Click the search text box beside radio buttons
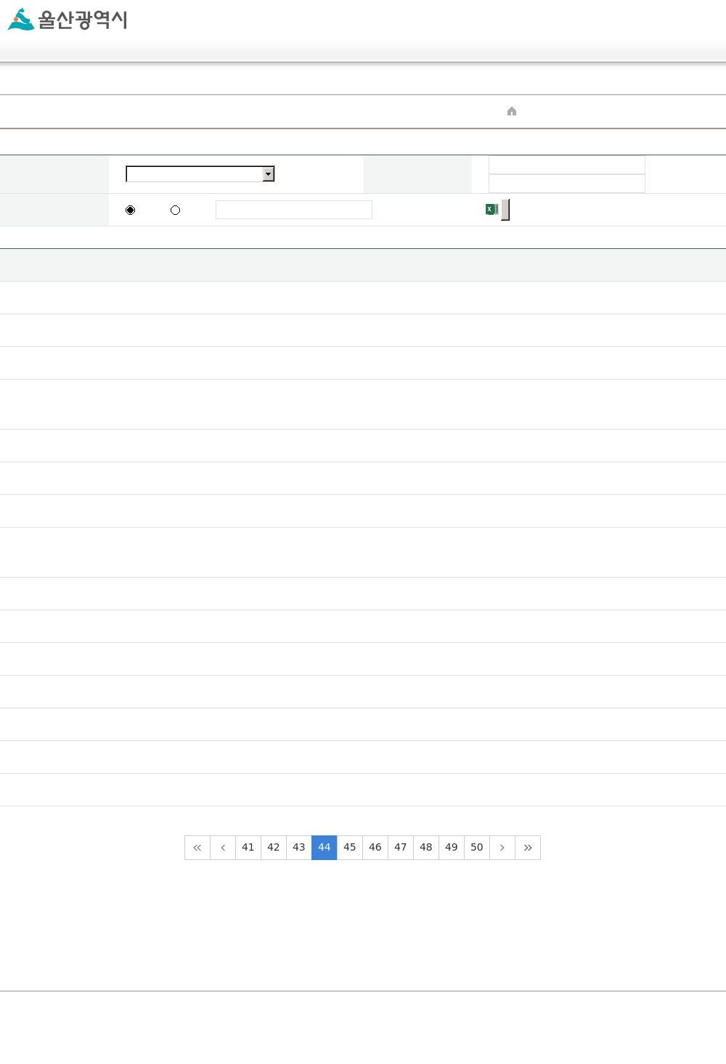Image resolution: width=726 pixels, height=1064 pixels. click(x=294, y=210)
